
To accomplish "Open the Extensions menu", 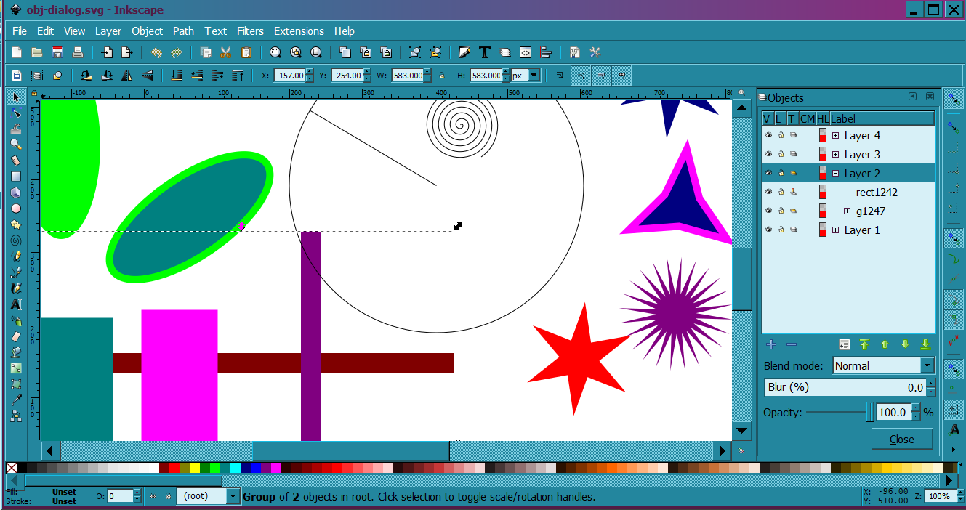I will pos(299,31).
